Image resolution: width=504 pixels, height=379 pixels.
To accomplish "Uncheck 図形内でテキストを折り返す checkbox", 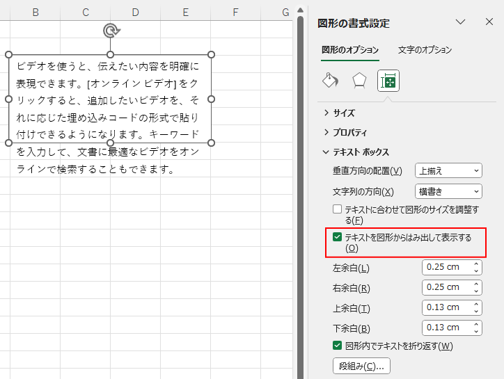I will point(337,346).
